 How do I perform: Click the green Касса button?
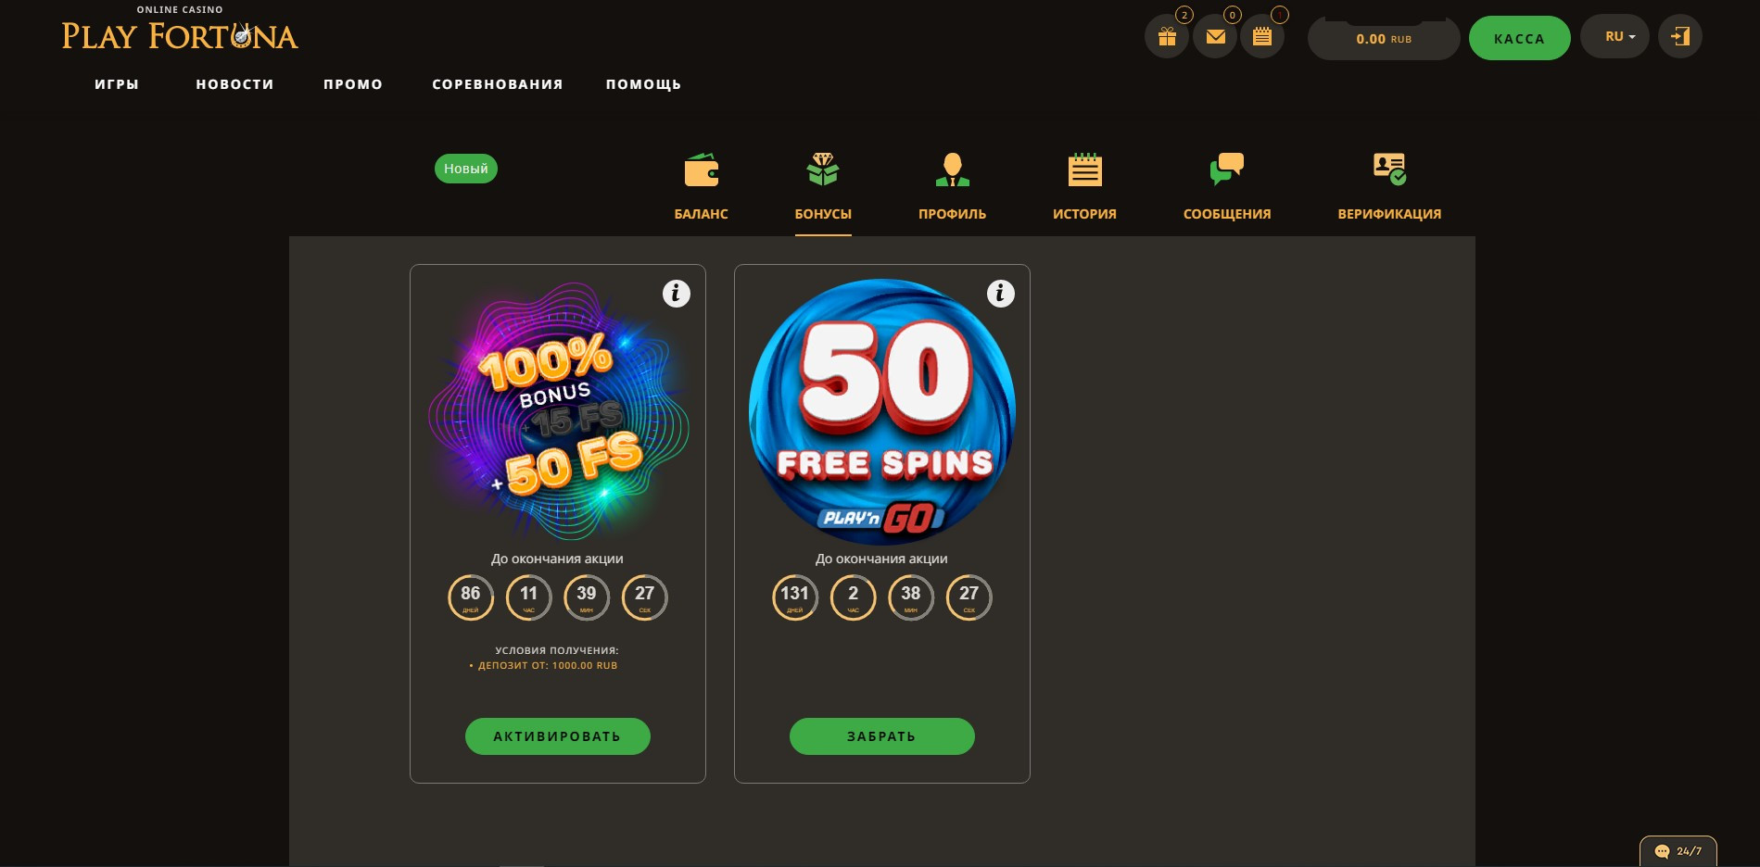coord(1519,38)
